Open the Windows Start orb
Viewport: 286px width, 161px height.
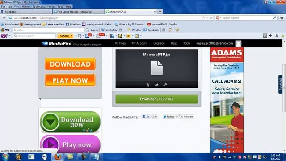[5, 157]
